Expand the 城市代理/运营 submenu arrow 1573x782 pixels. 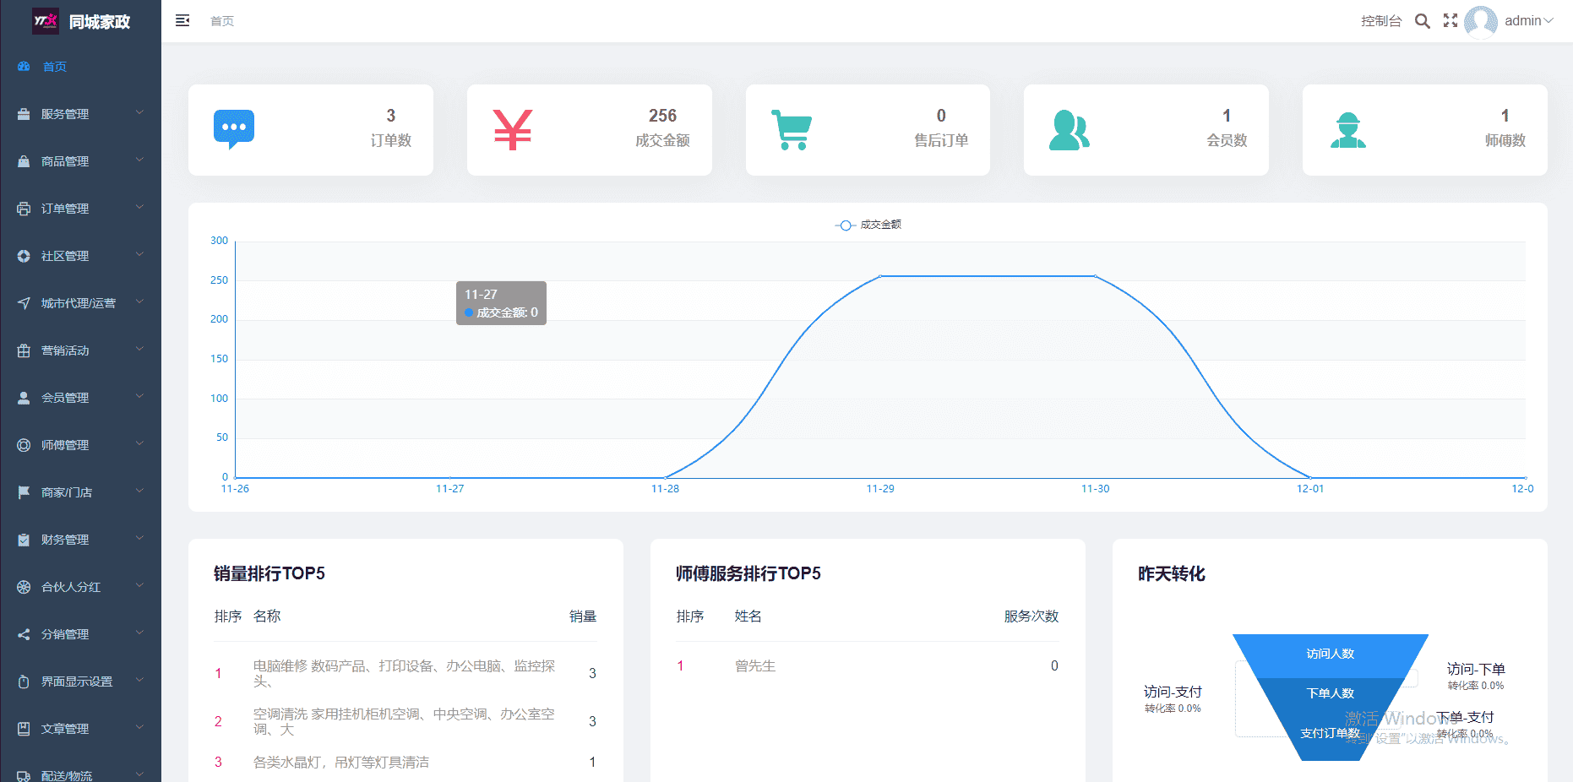click(139, 301)
